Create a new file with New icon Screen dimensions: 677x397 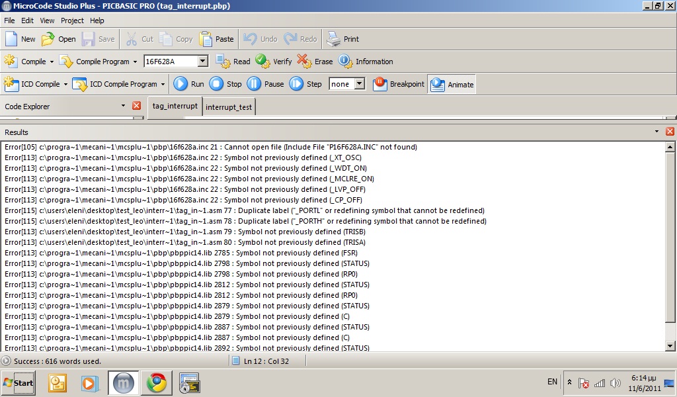tap(20, 39)
